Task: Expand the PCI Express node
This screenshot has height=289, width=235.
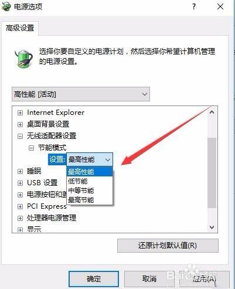Action: [20, 206]
